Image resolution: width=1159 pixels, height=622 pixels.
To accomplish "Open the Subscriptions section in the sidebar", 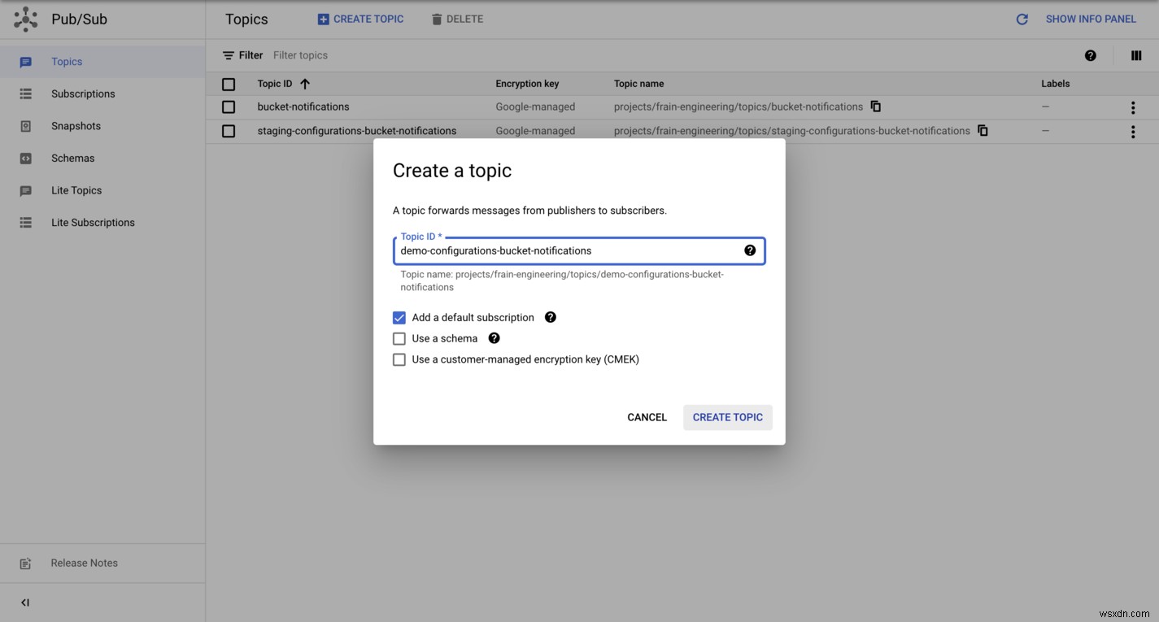I will [82, 94].
